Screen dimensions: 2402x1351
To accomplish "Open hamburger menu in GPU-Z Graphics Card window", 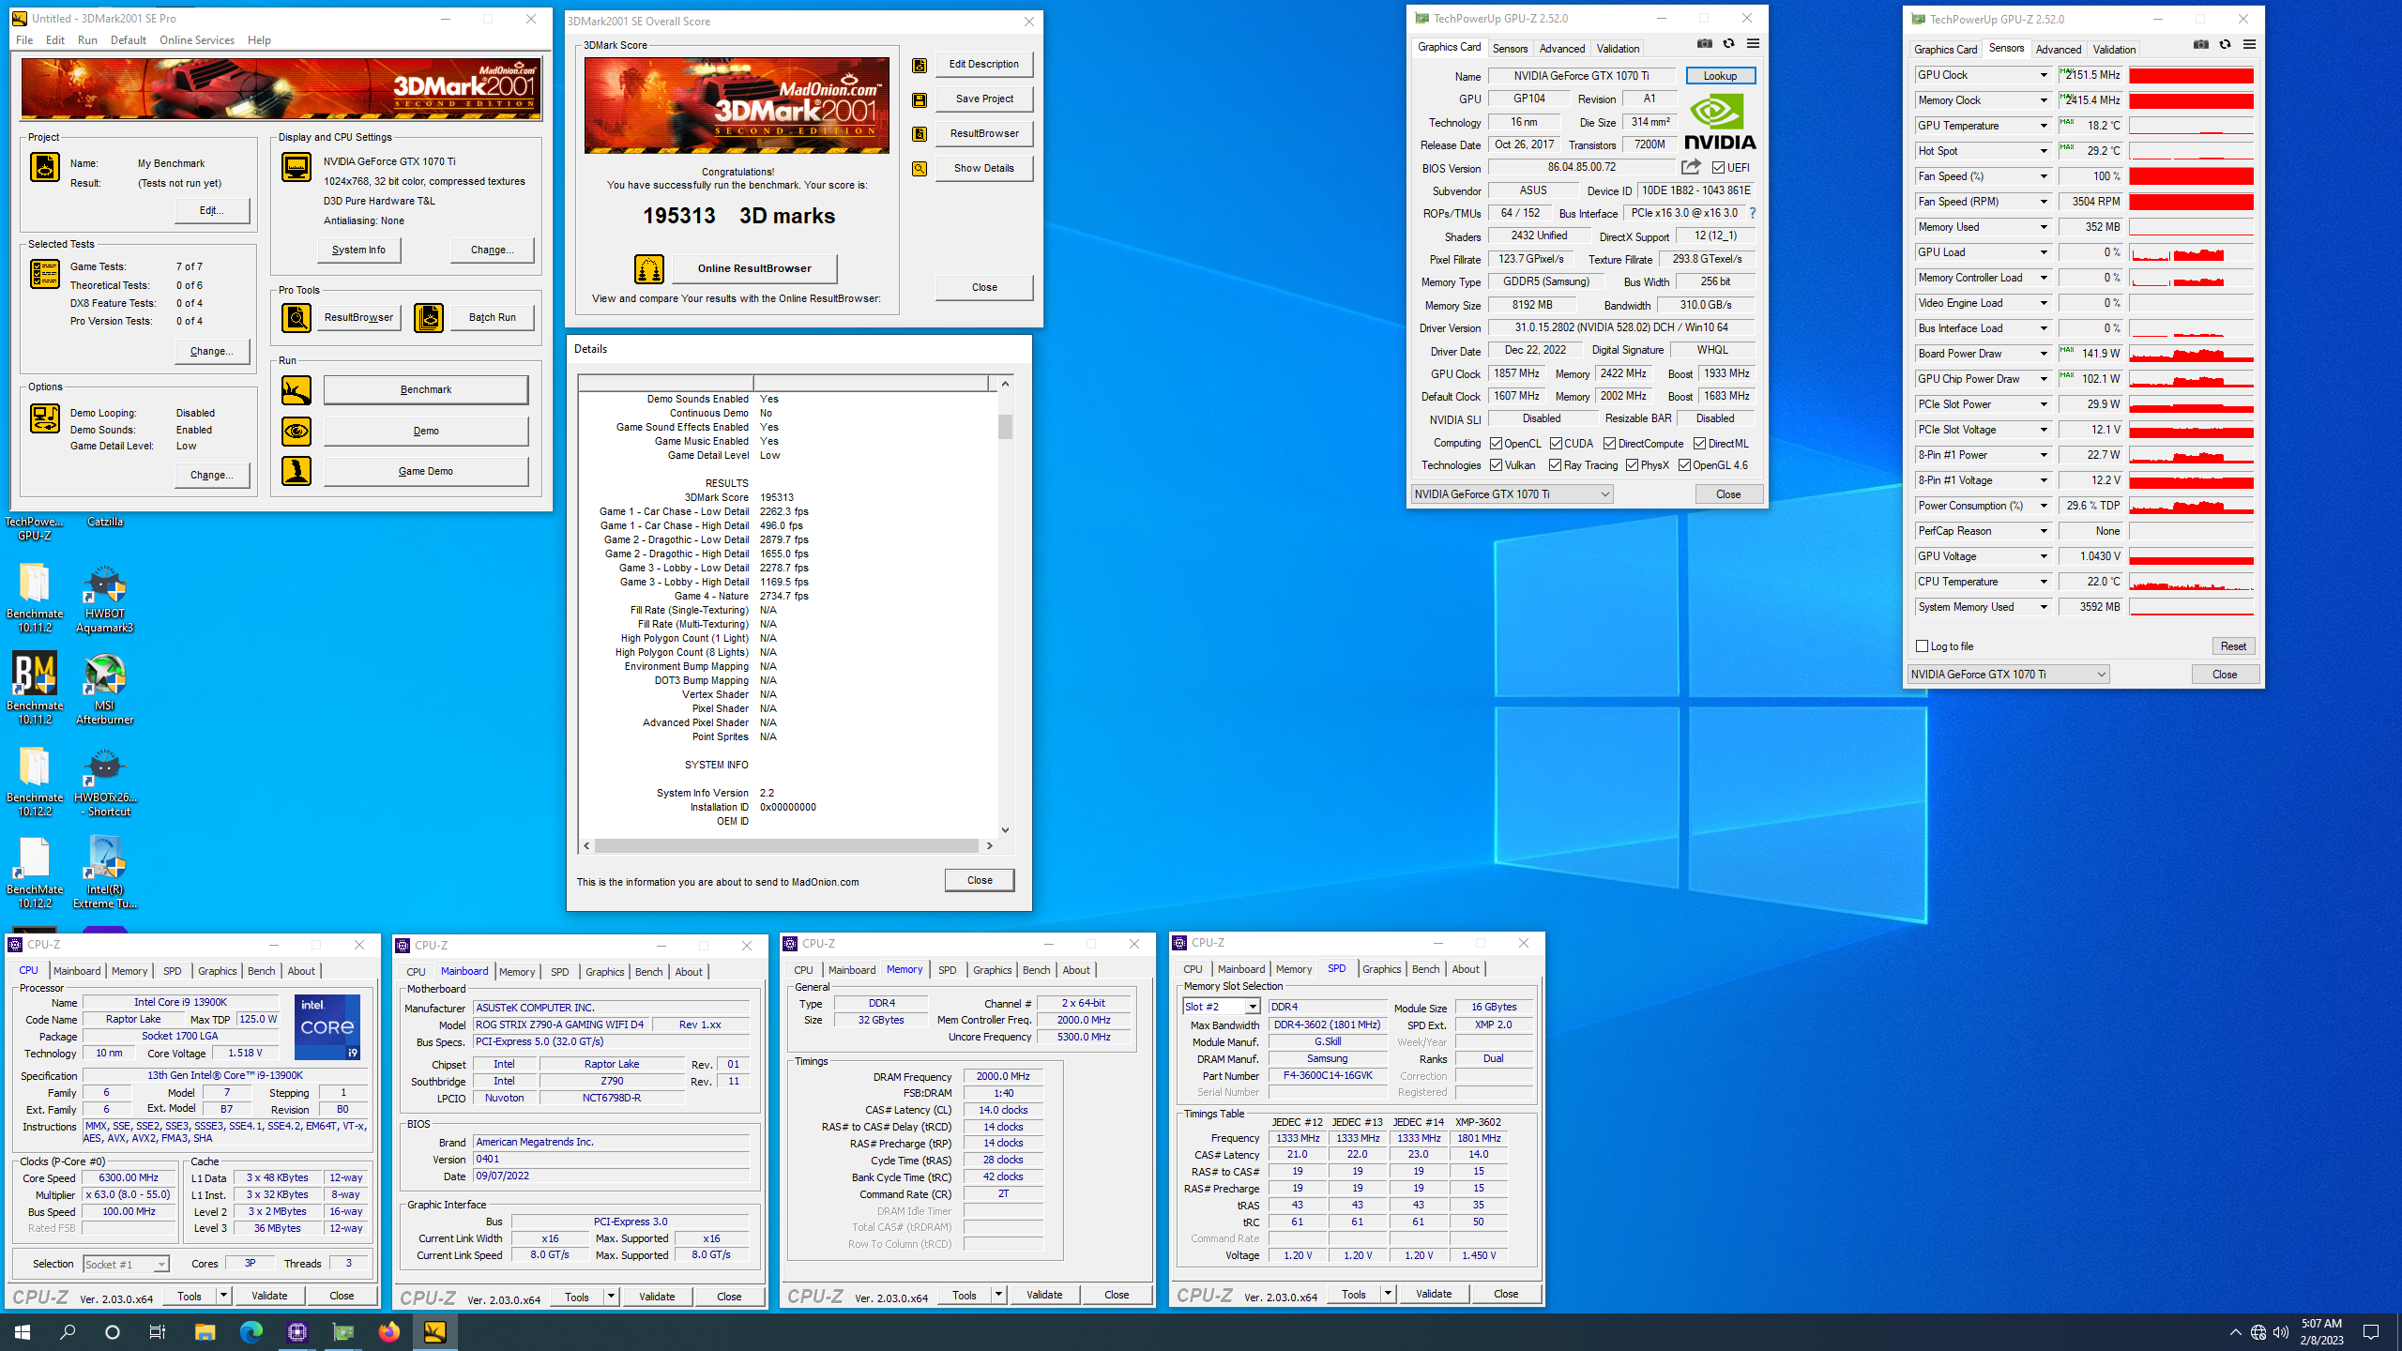I will click(x=1753, y=44).
